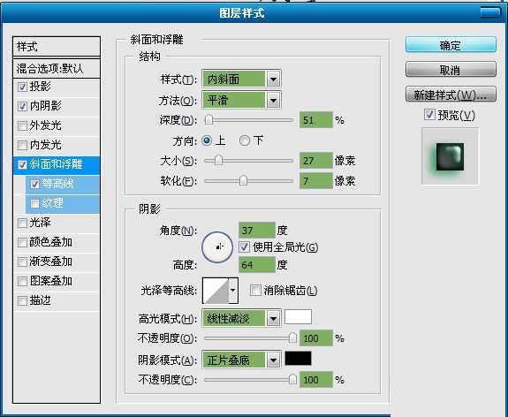Viewport: 508px width, 417px height.
Task: Click the 深度 depth value field
Action: (x=316, y=120)
